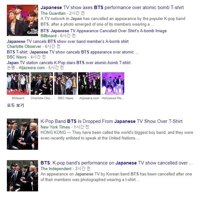Click the Guardian story thumbnail image

[x=22, y=20]
